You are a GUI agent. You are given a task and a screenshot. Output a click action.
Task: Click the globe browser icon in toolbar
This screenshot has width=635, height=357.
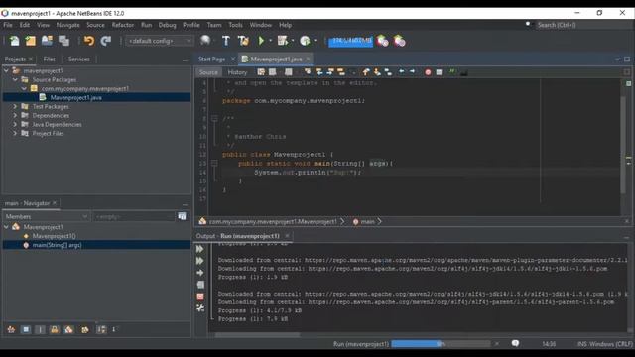pos(205,41)
